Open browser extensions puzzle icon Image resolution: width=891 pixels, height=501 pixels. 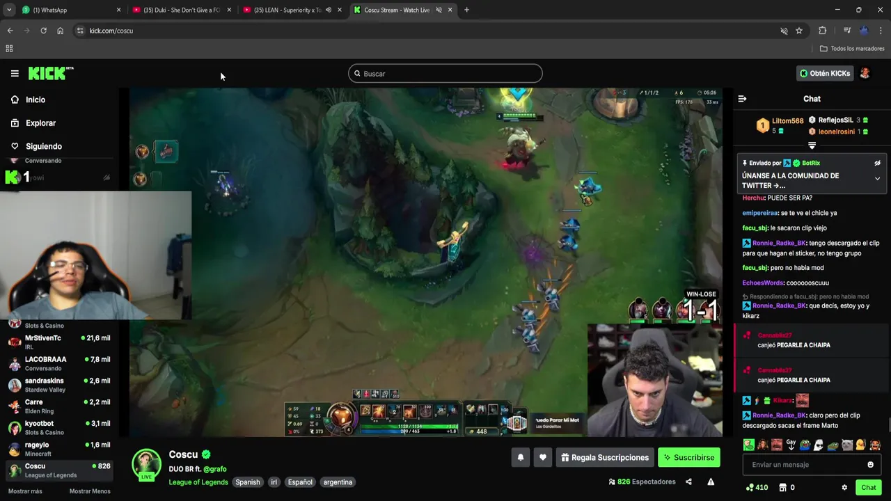[x=823, y=31]
